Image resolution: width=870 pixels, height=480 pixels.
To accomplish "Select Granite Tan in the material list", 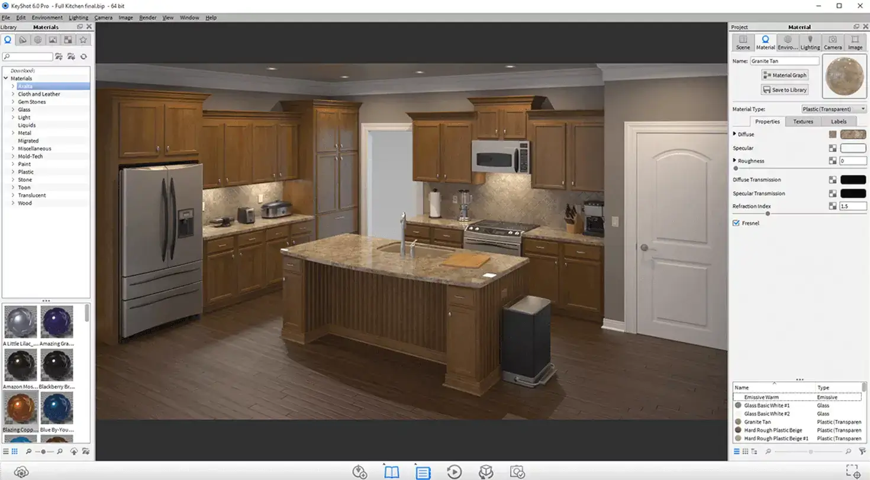I will click(797, 422).
